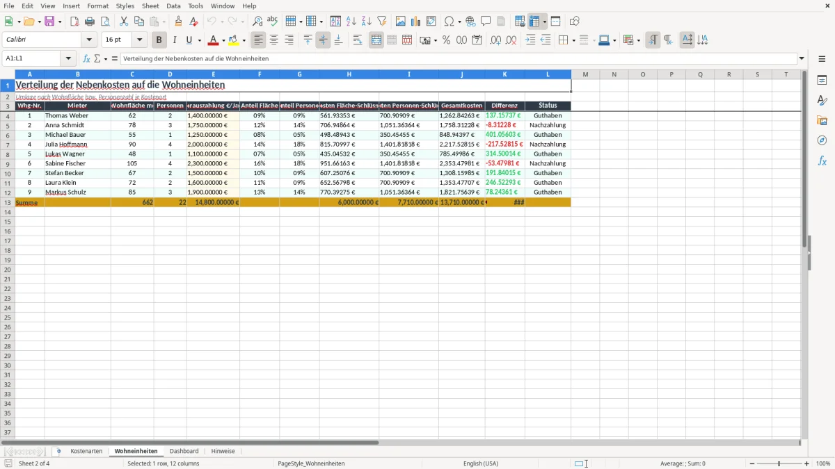Viewport: 835px width, 469px height.
Task: Open Sidebar Gallery panel
Action: pyautogui.click(x=822, y=121)
